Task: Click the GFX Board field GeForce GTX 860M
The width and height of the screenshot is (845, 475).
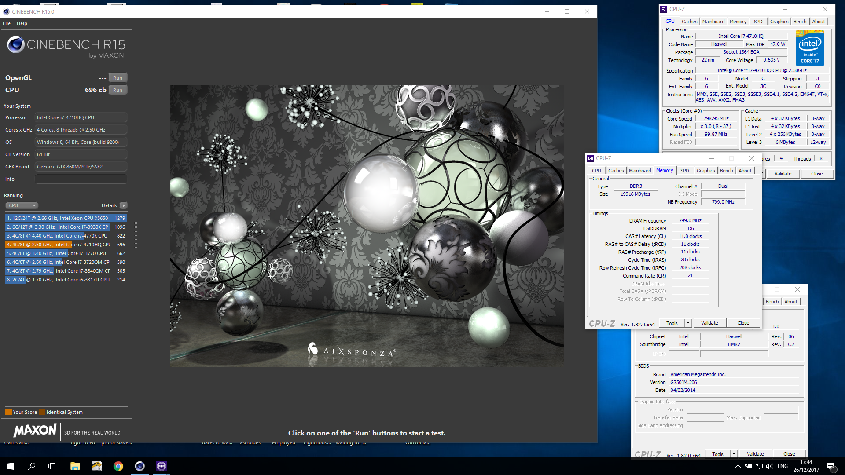Action: pyautogui.click(x=81, y=167)
